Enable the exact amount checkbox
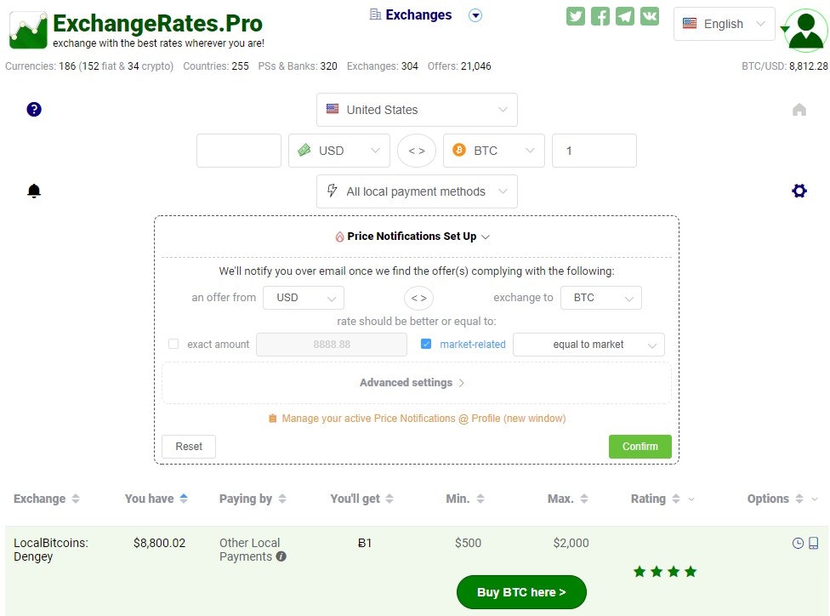 point(173,344)
